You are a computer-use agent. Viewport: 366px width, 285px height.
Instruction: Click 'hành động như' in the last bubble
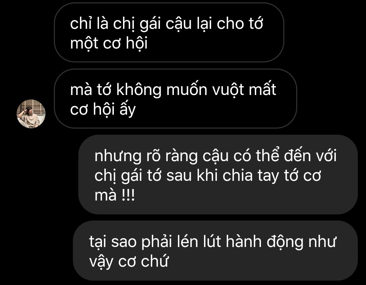point(281,242)
